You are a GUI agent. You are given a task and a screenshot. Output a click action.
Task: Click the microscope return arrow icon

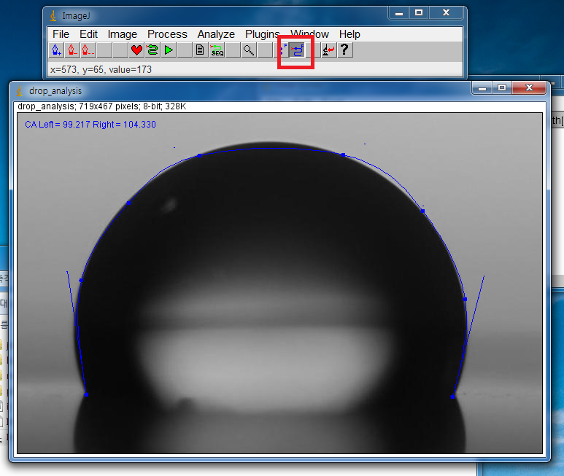[x=328, y=50]
